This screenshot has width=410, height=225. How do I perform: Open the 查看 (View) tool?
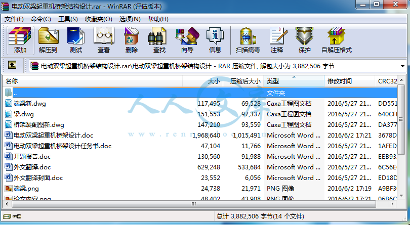pos(104,40)
